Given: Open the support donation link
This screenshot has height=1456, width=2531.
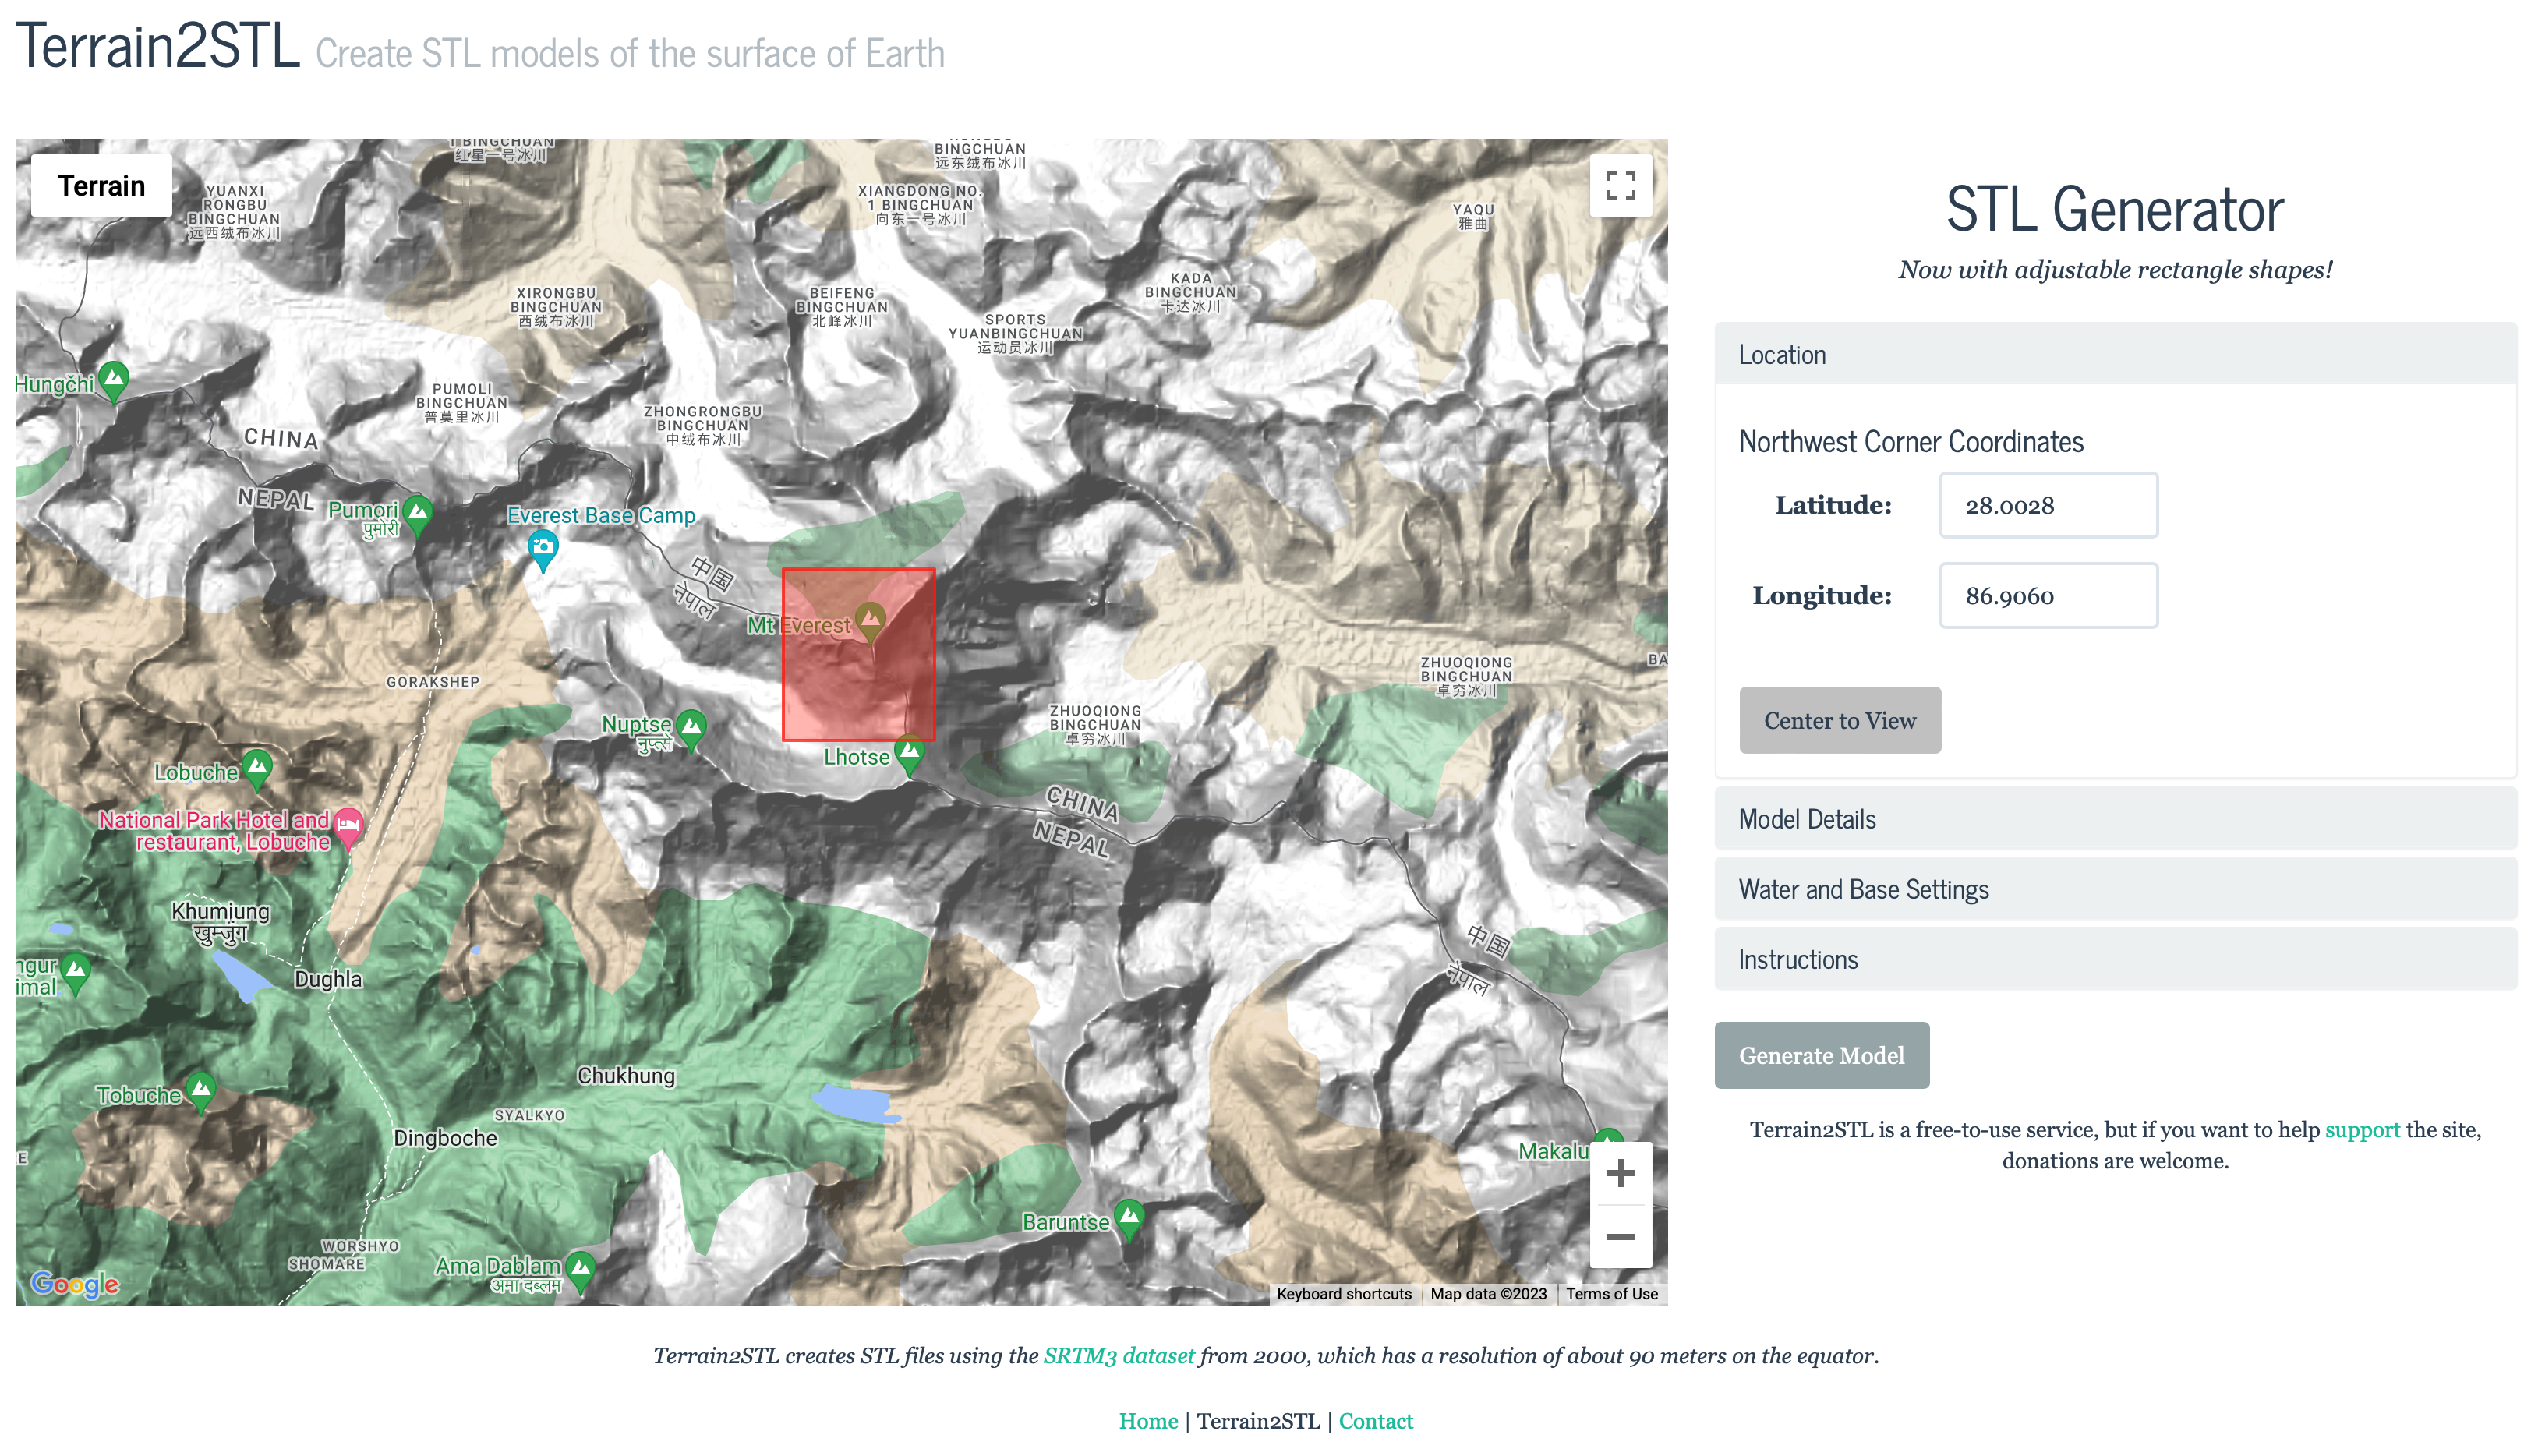Looking at the screenshot, I should pyautogui.click(x=2361, y=1129).
